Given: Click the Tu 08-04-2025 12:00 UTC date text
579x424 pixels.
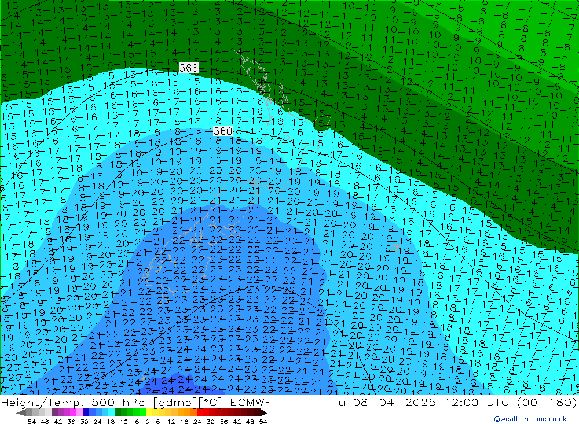Looking at the screenshot, I should click(420, 402).
